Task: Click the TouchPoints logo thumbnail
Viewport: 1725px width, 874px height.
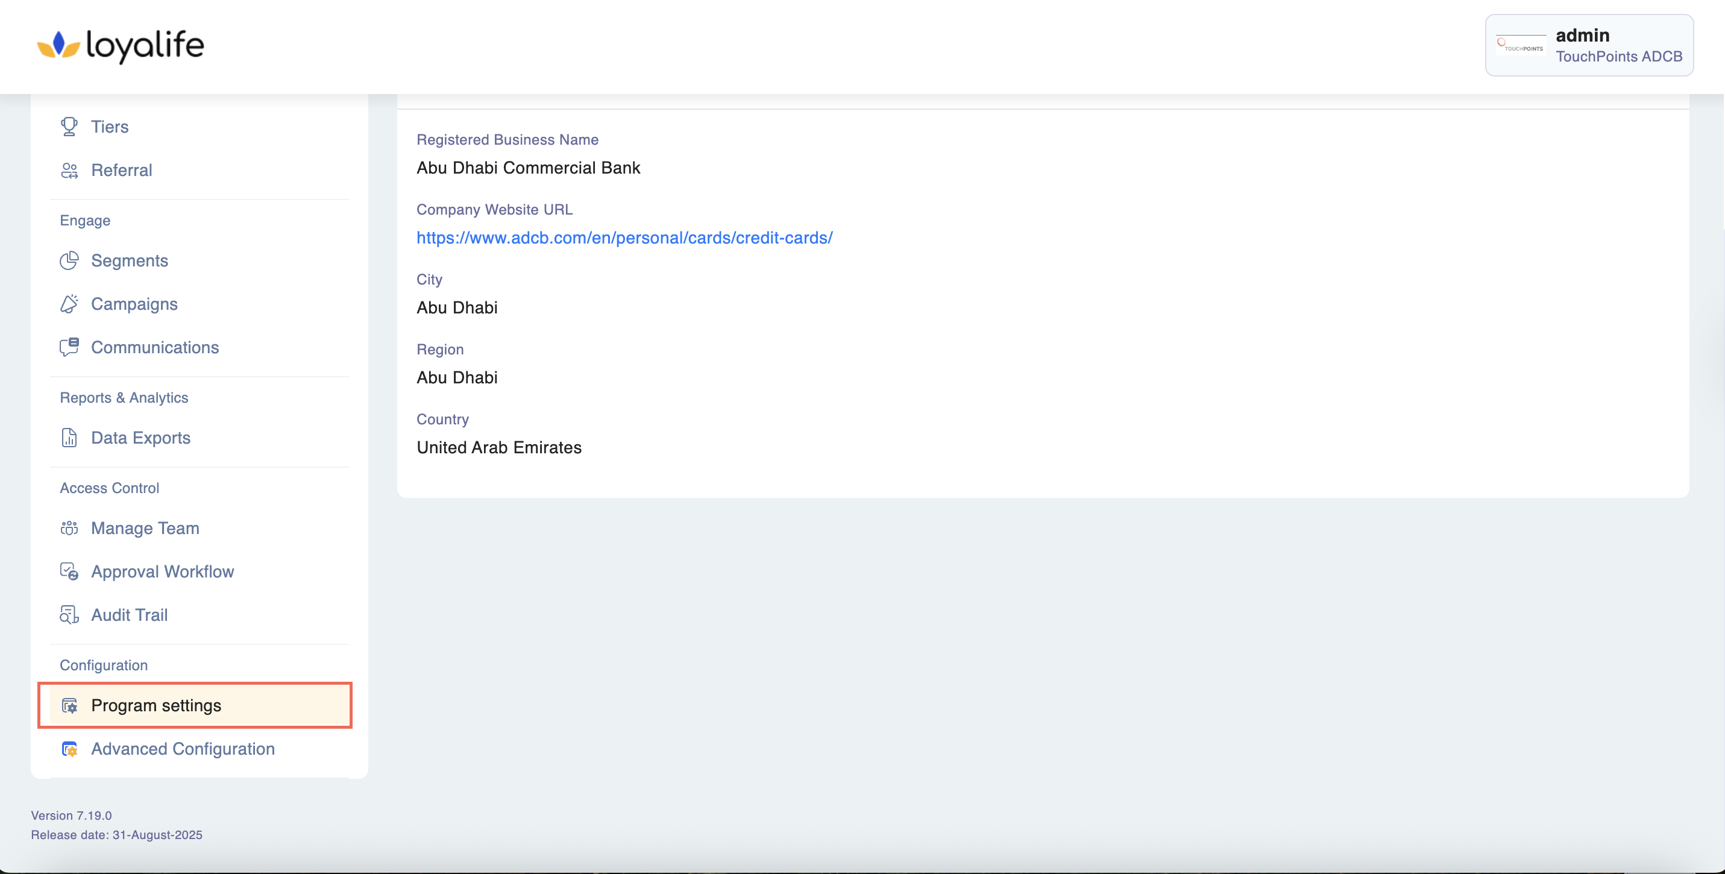Action: click(x=1520, y=46)
